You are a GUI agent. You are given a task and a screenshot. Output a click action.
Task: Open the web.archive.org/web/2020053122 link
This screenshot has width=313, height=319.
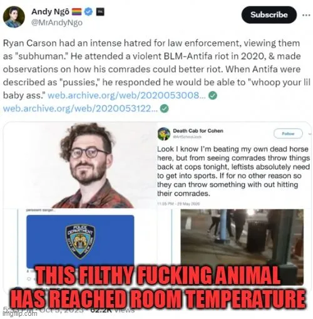click(81, 108)
